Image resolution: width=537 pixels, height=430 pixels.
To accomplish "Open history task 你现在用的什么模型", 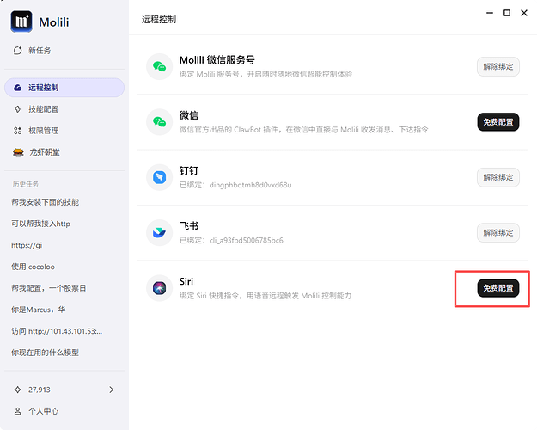I will click(x=46, y=353).
